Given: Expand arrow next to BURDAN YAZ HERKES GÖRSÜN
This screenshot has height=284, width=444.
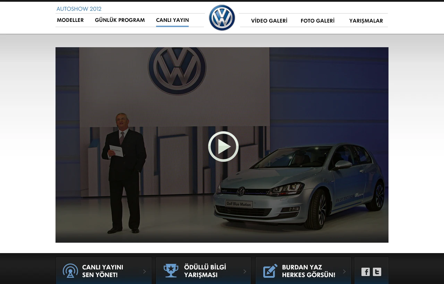Looking at the screenshot, I should tap(344, 272).
